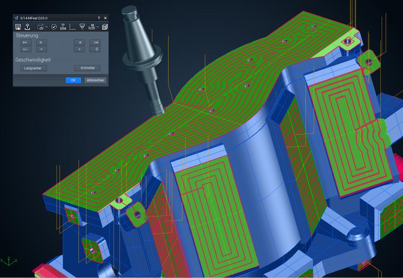Click the circled checkmark verify icon
The height and width of the screenshot is (278, 403).
point(54,27)
